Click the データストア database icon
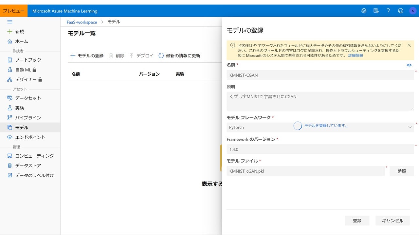Viewport: 419px width, 235px height. pos(10,166)
